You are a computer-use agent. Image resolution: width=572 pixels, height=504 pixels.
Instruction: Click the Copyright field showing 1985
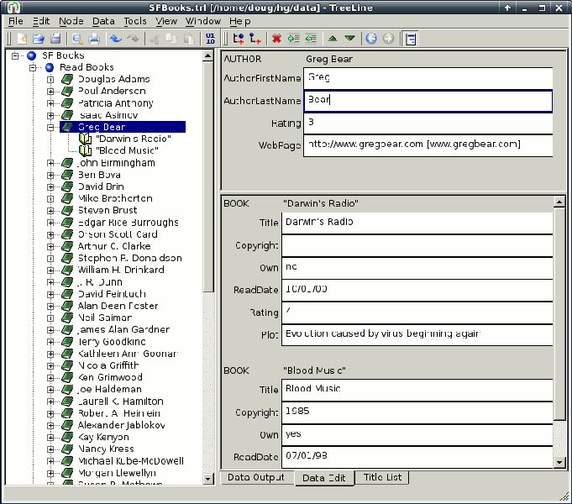tap(417, 412)
